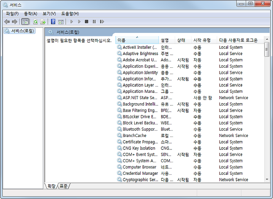Select the Certificate Propag... service
Image resolution: width=273 pixels, height=199 pixels.
click(190, 142)
